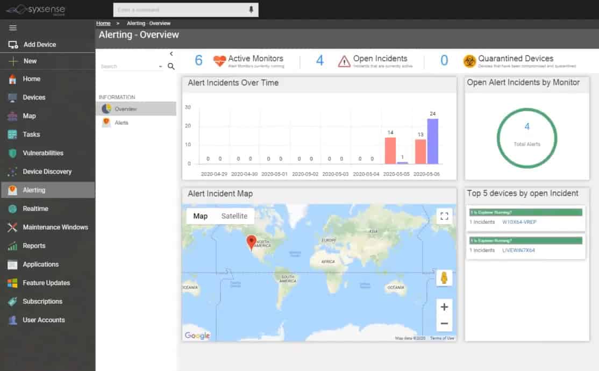Select Alerting in the sidebar

tap(47, 190)
